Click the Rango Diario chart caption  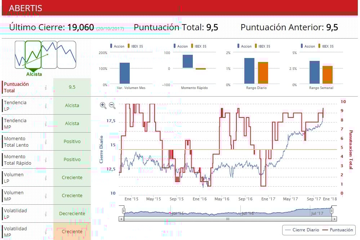pos(257,88)
